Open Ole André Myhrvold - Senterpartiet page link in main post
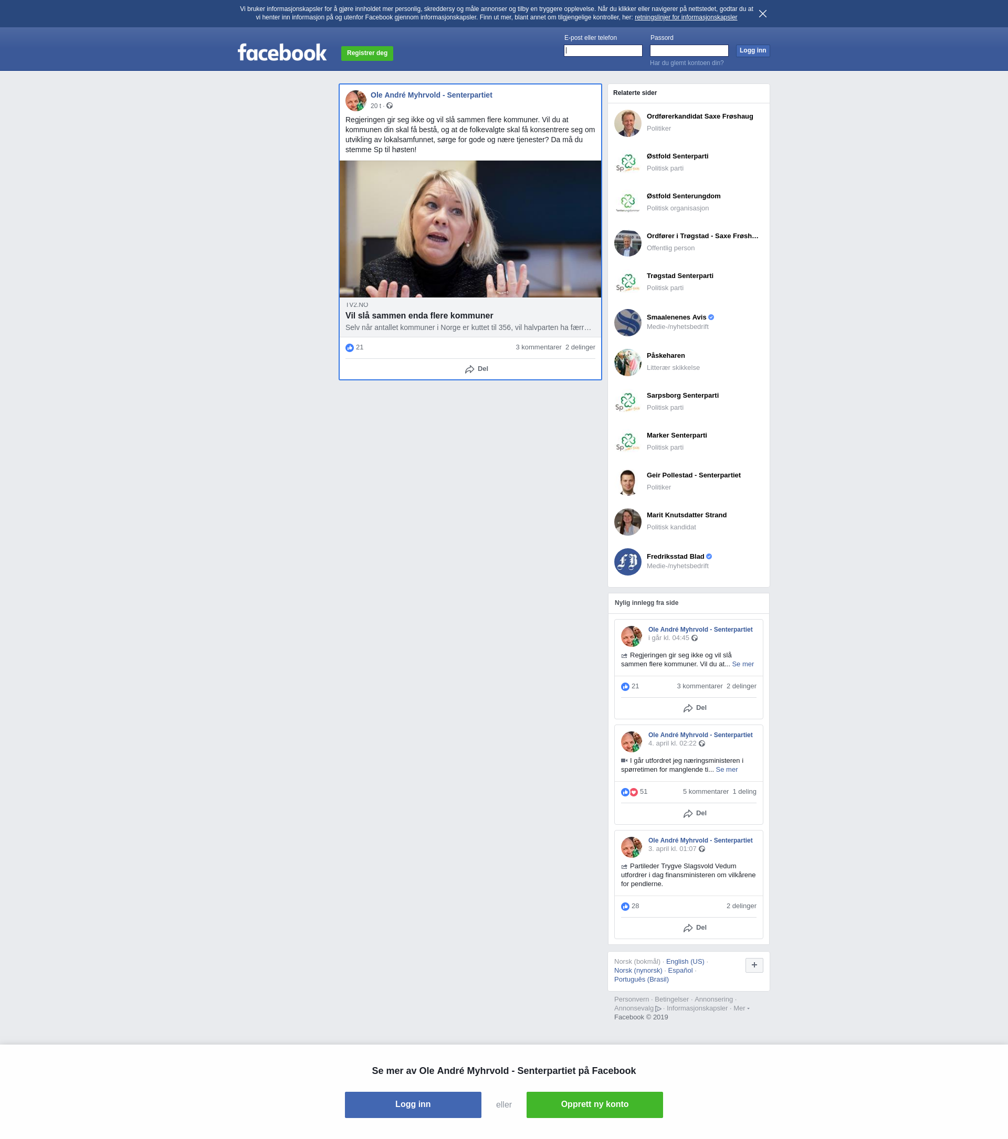This screenshot has width=1008, height=1139. [x=431, y=95]
